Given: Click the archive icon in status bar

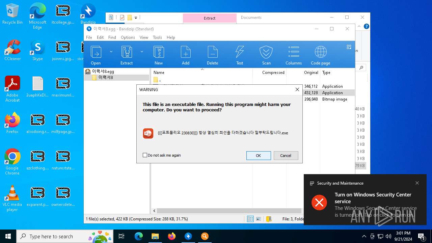Looking at the screenshot, I should 269,219.
